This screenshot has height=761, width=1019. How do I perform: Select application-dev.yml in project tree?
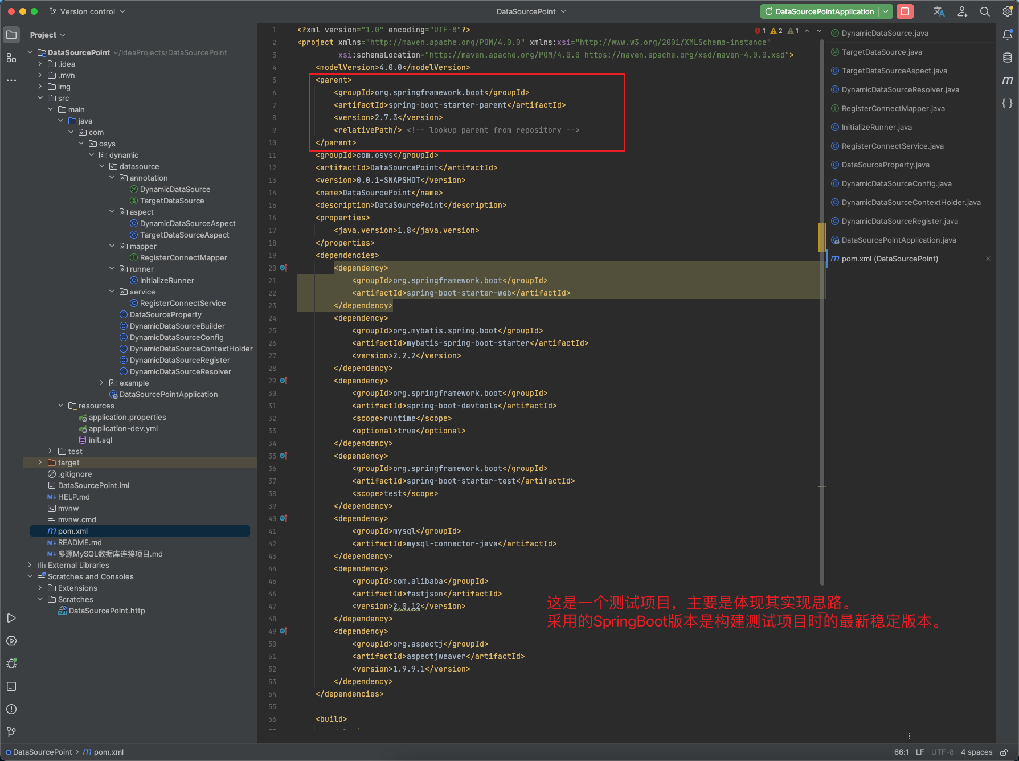pyautogui.click(x=123, y=428)
